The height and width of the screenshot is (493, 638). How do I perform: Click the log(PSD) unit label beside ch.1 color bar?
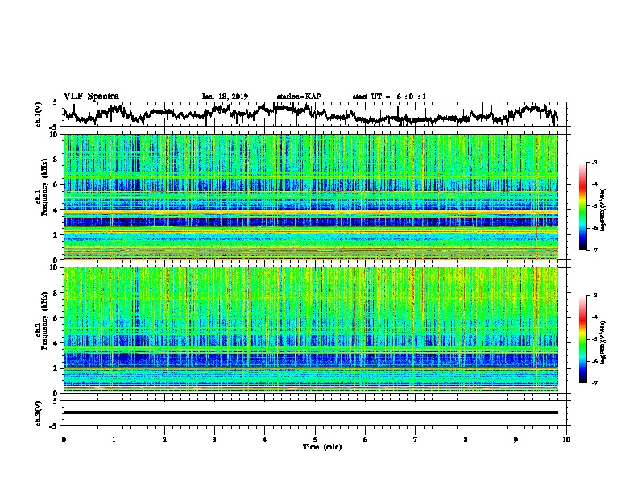[603, 209]
